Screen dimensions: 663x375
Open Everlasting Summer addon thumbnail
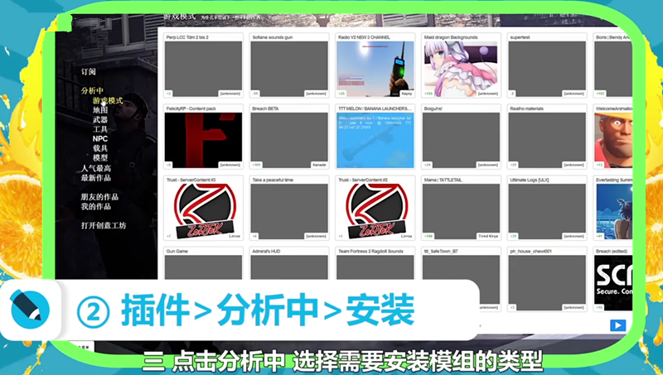(x=612, y=209)
